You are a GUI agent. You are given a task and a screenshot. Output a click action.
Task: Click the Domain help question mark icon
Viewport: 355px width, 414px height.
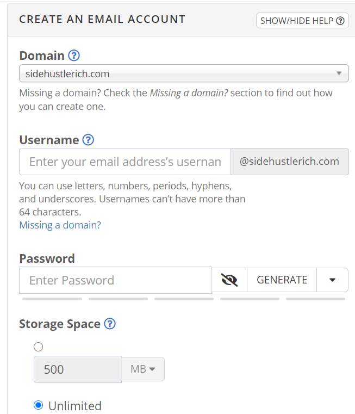[x=74, y=55]
